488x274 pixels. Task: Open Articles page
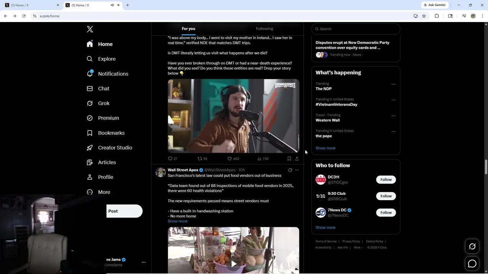[x=101, y=162]
